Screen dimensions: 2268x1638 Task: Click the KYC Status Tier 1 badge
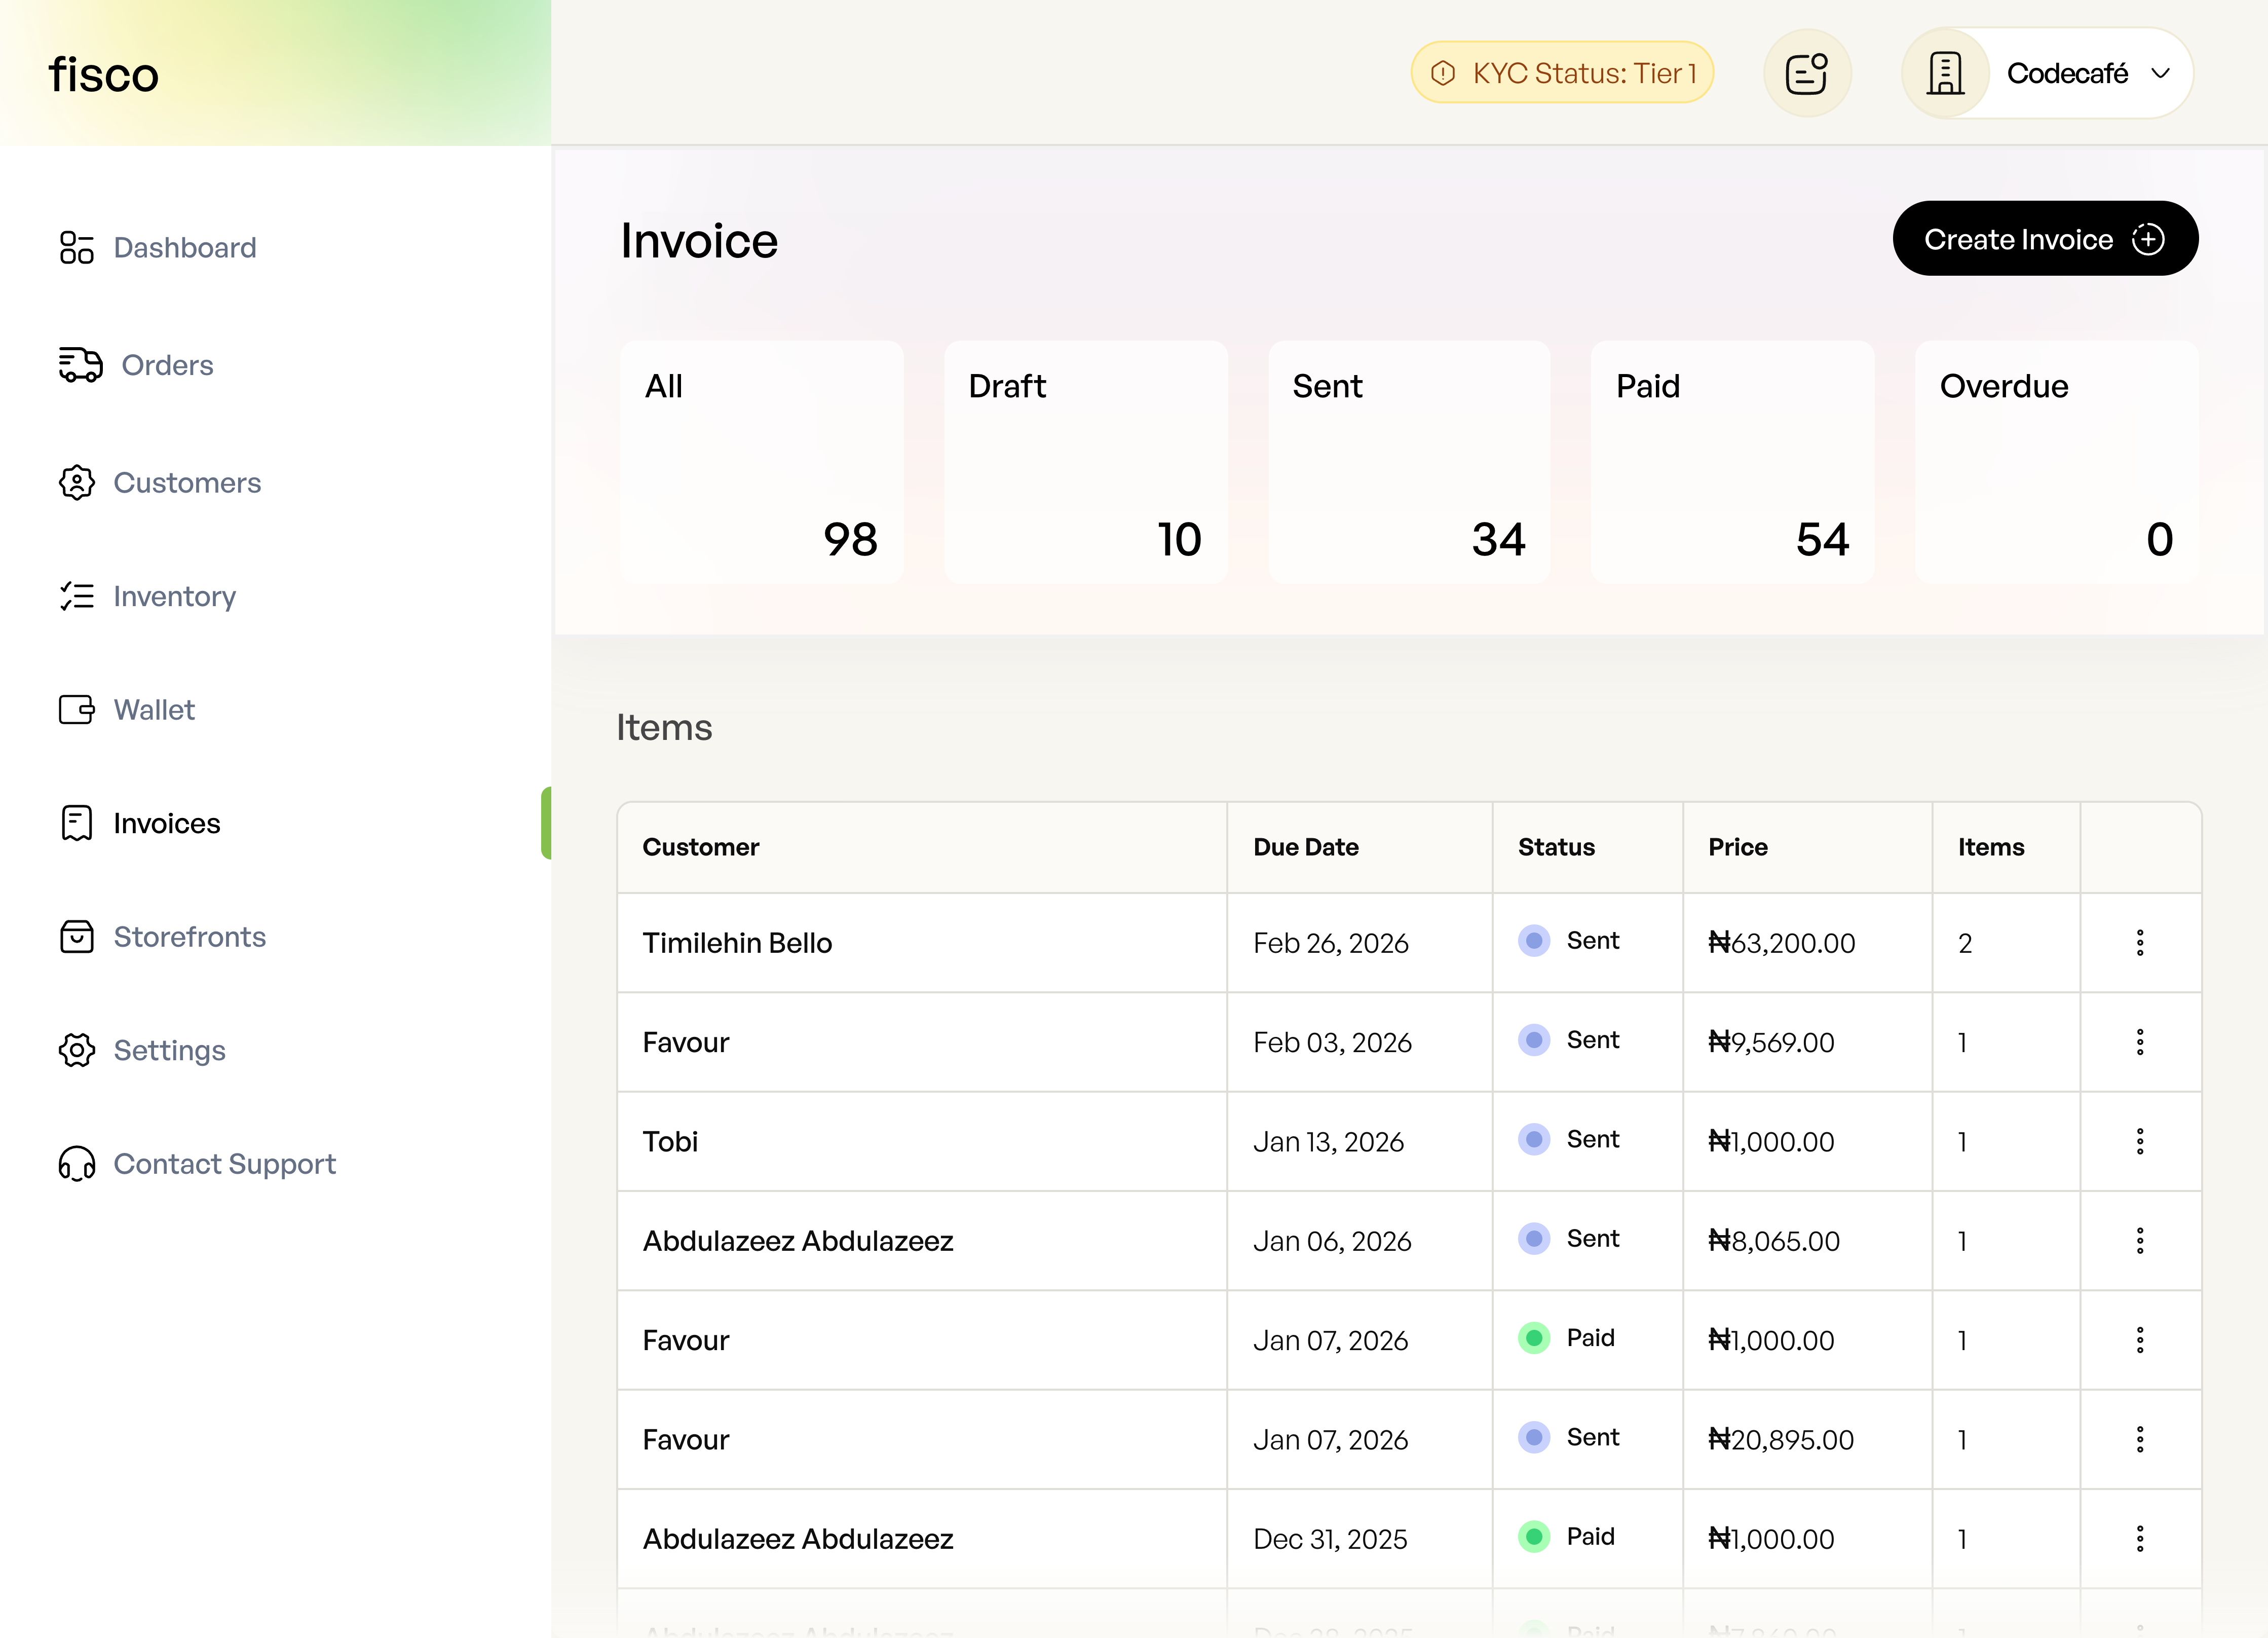(1562, 73)
